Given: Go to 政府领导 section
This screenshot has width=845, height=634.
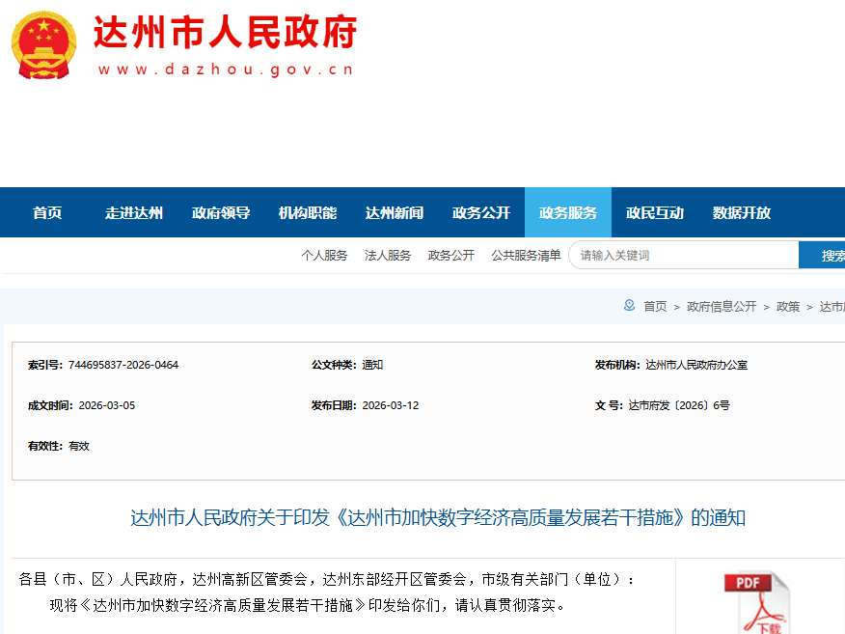Looking at the screenshot, I should point(221,213).
